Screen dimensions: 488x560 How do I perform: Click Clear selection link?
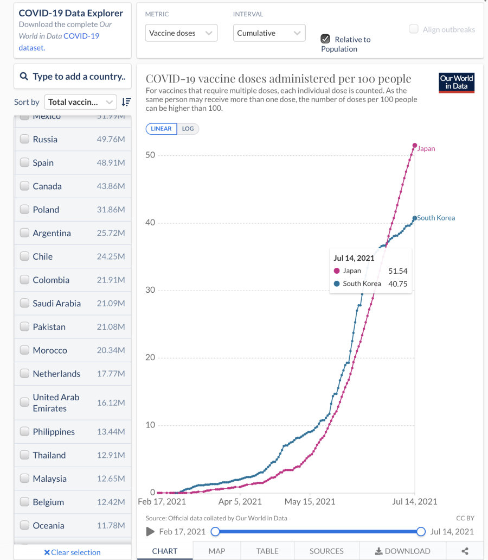coord(72,552)
